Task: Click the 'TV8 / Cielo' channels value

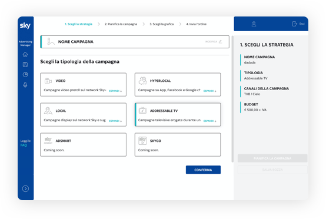Action: [252, 94]
